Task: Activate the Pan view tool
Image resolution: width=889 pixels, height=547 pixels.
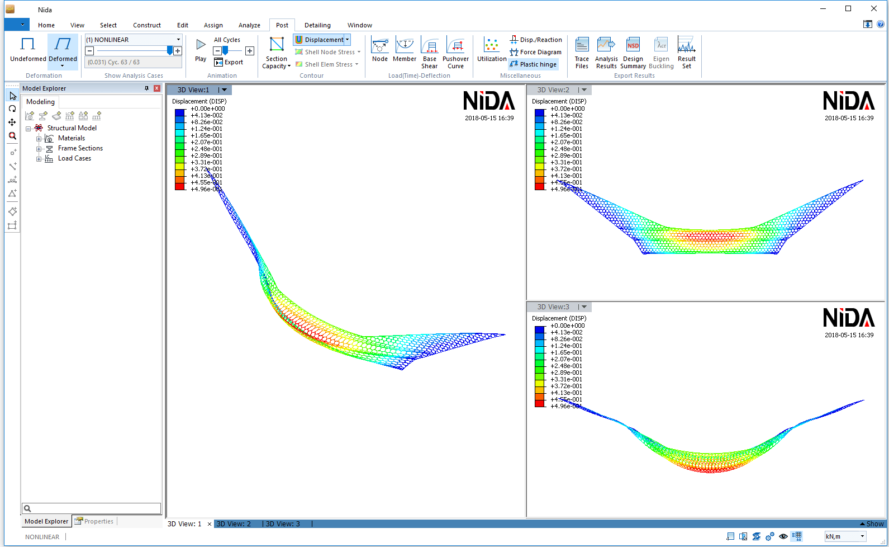Action: (12, 122)
